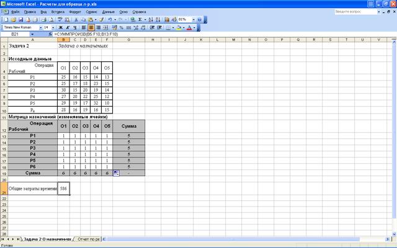
Task: Click the Copy icon
Action: tap(83, 19)
